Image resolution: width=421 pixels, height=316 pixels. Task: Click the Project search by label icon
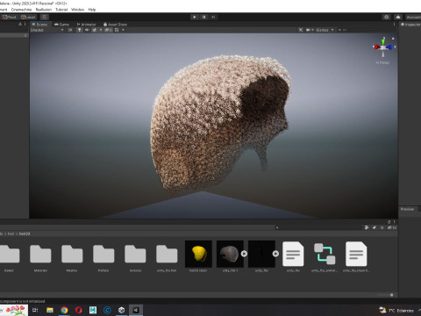[x=375, y=227]
